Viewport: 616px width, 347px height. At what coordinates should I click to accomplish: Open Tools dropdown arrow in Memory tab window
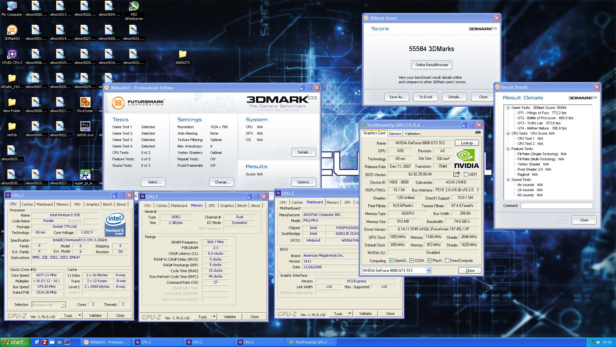[x=214, y=317]
